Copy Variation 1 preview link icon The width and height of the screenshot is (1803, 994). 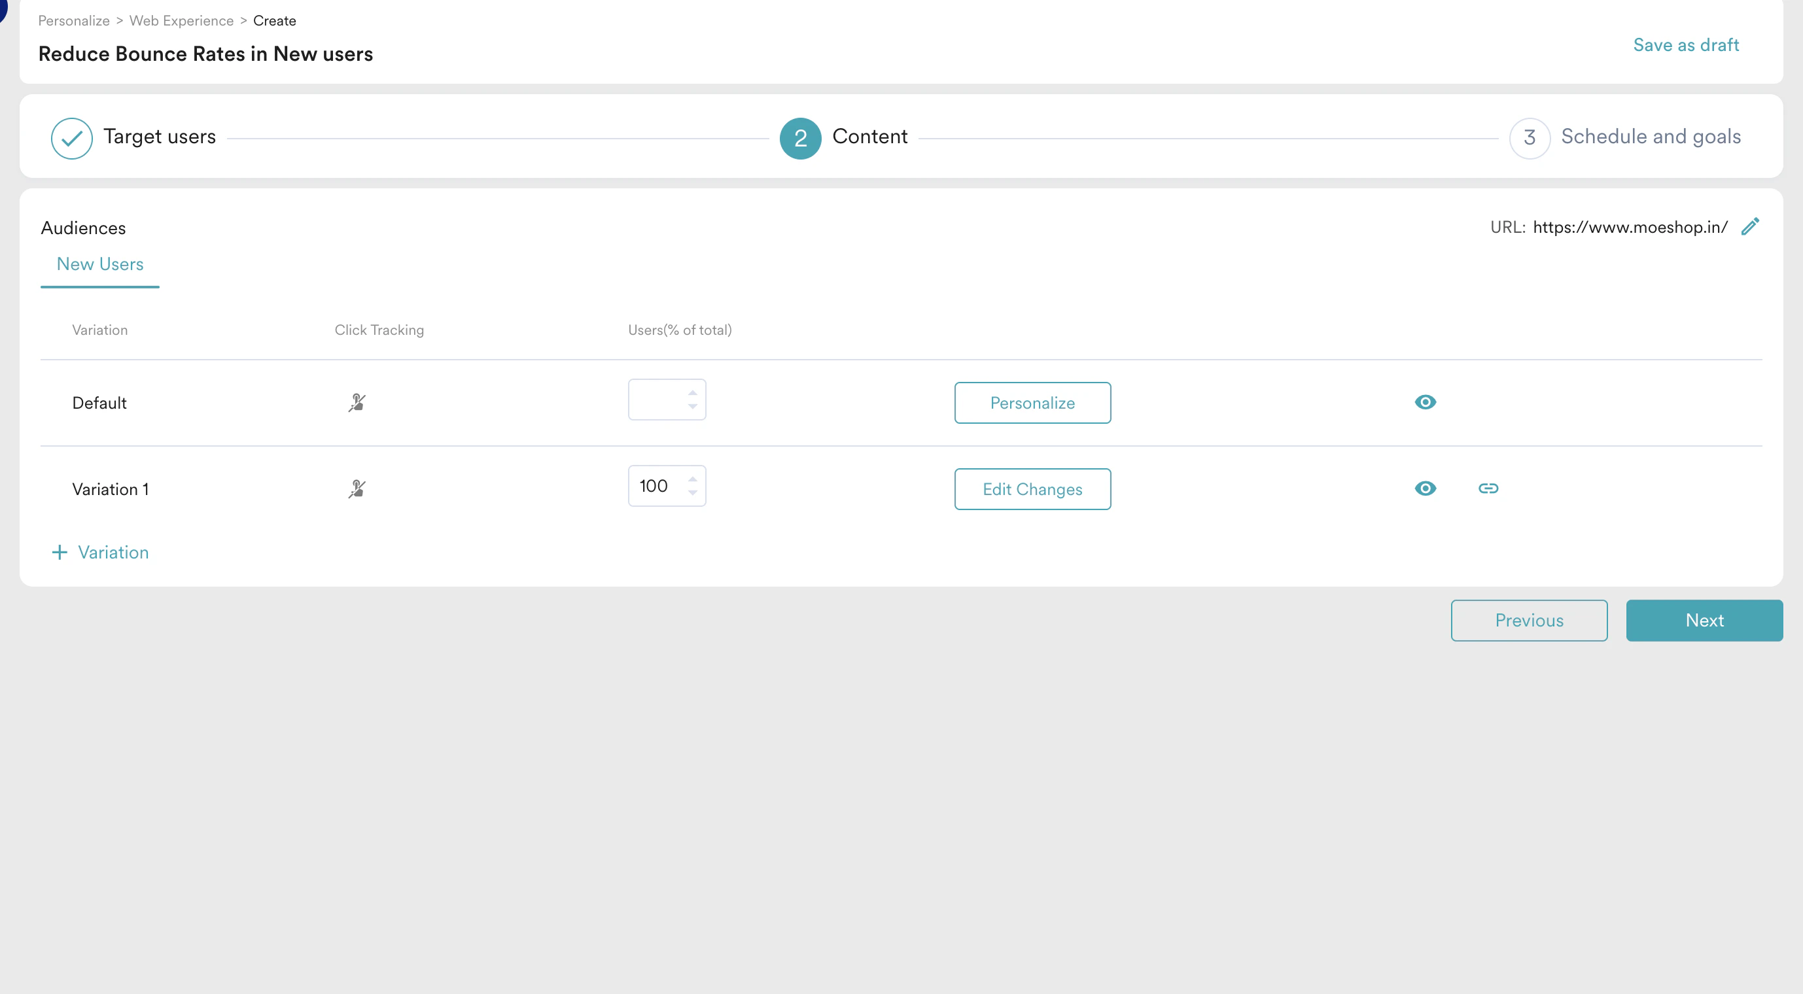[1488, 488]
